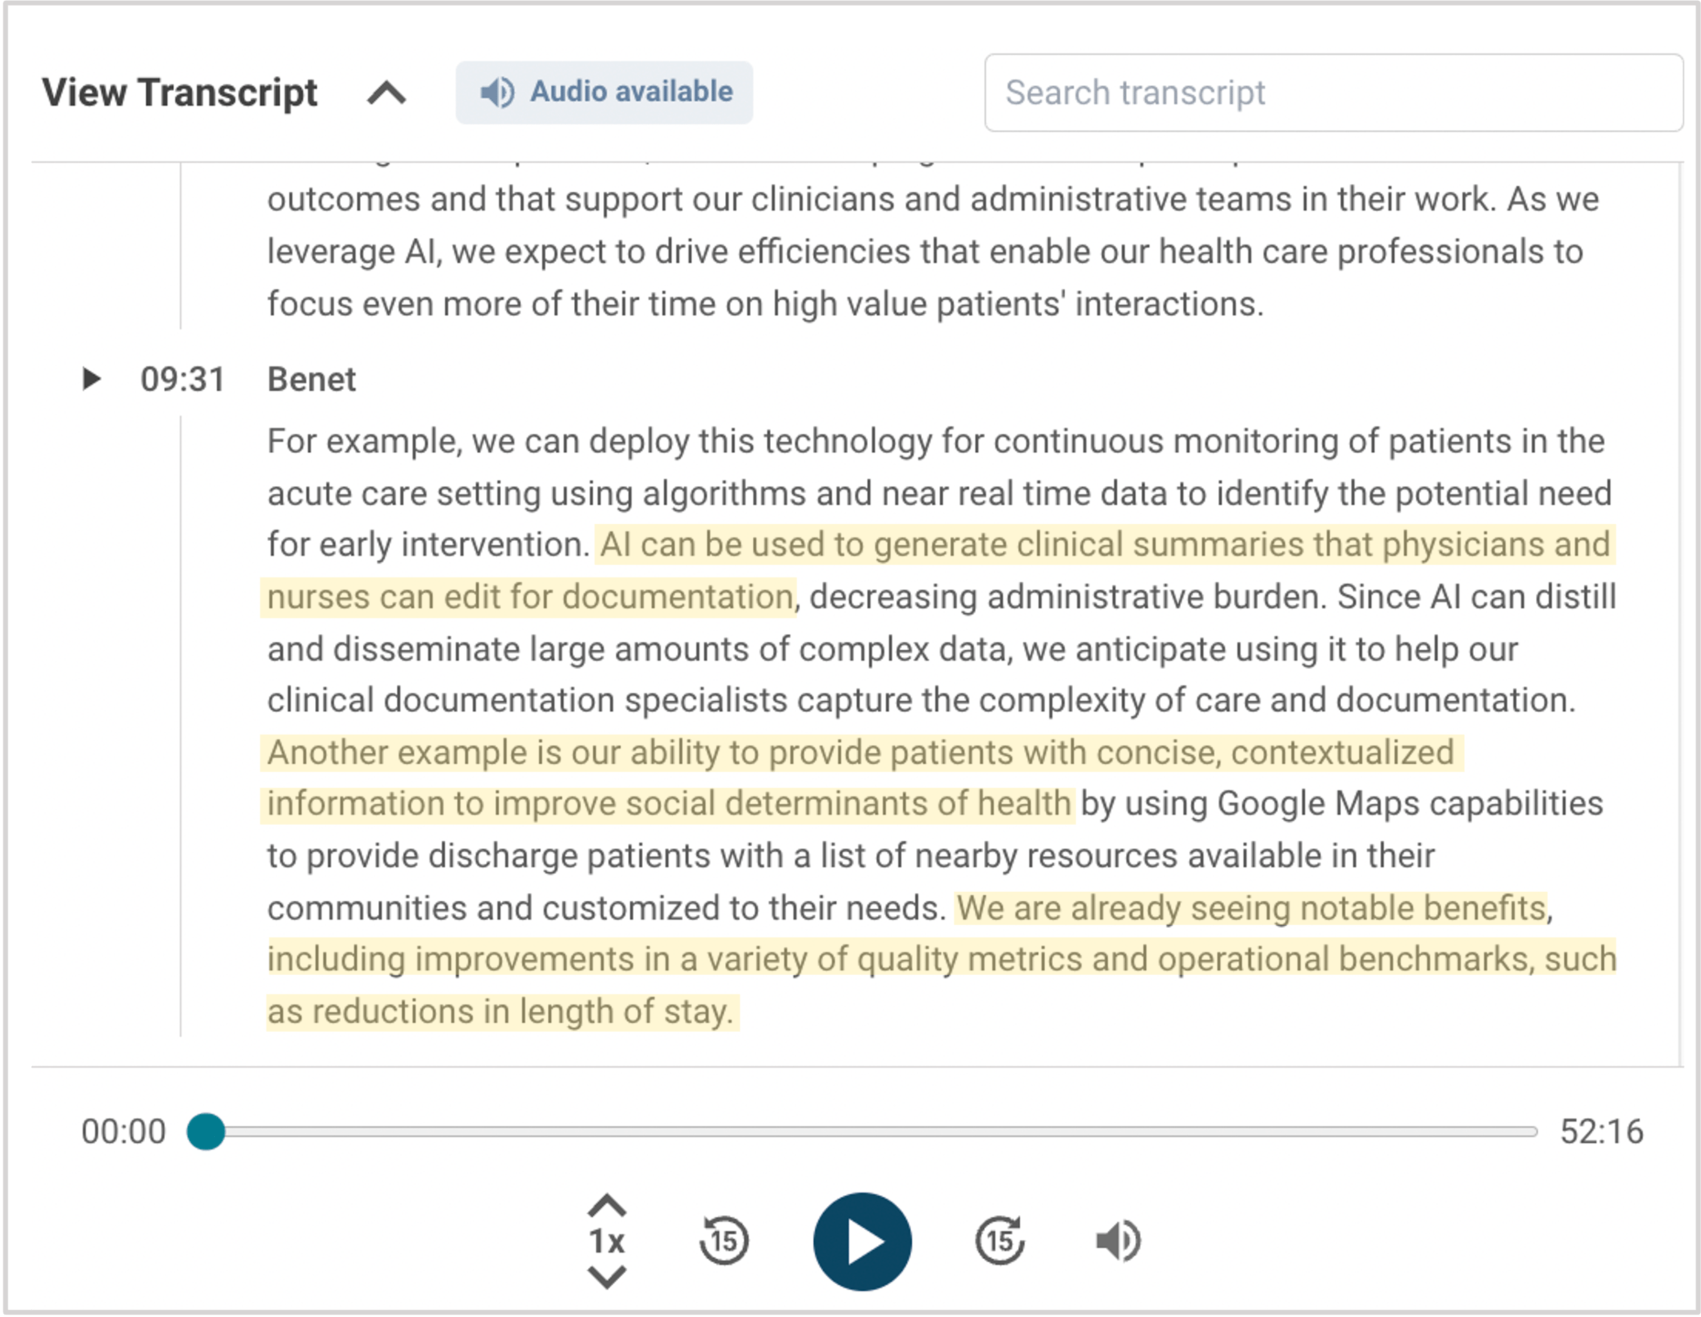This screenshot has width=1701, height=1317.
Task: Click the 52:16 total duration label
Action: 1601,1131
